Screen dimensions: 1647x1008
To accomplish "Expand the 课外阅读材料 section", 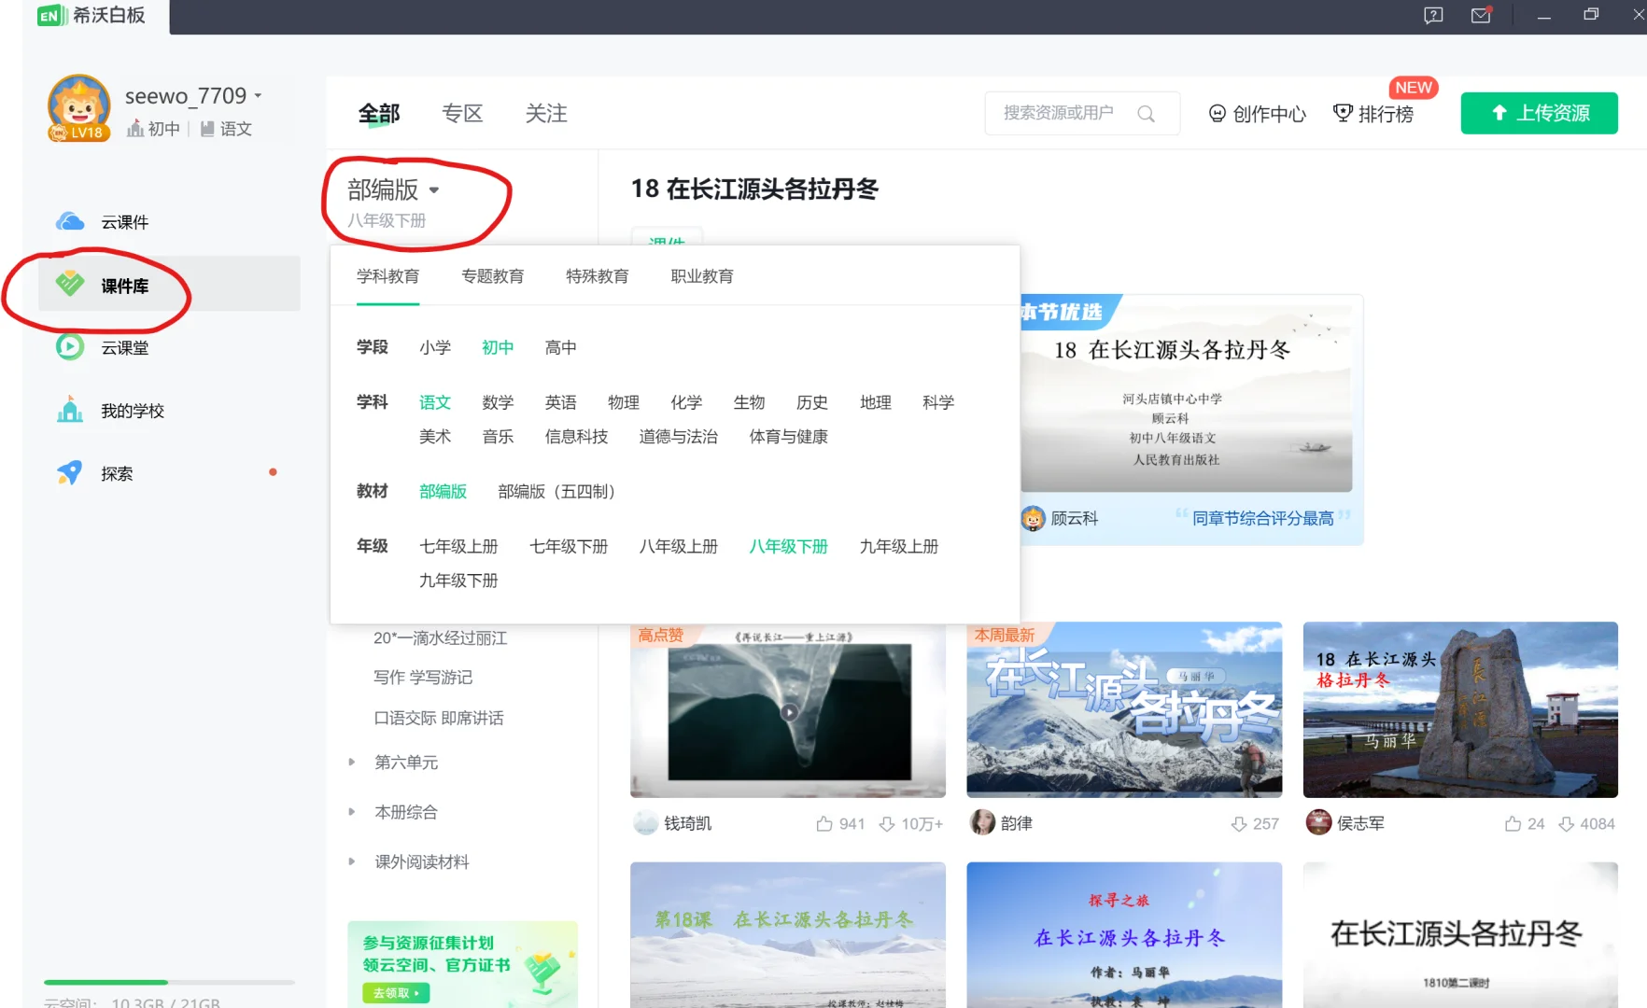I will coord(420,861).
